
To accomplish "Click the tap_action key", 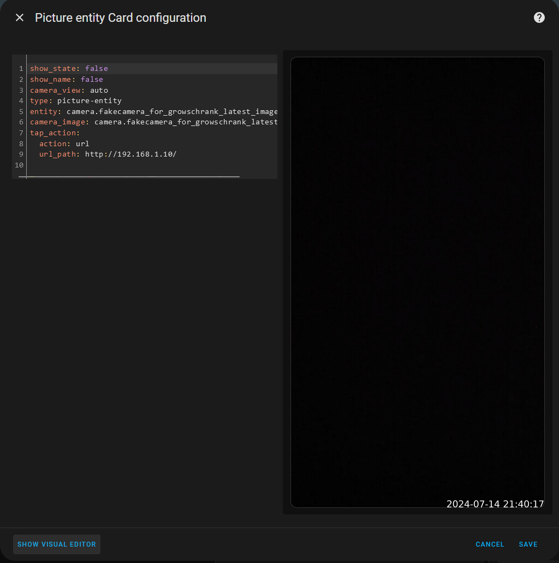I will [53, 133].
